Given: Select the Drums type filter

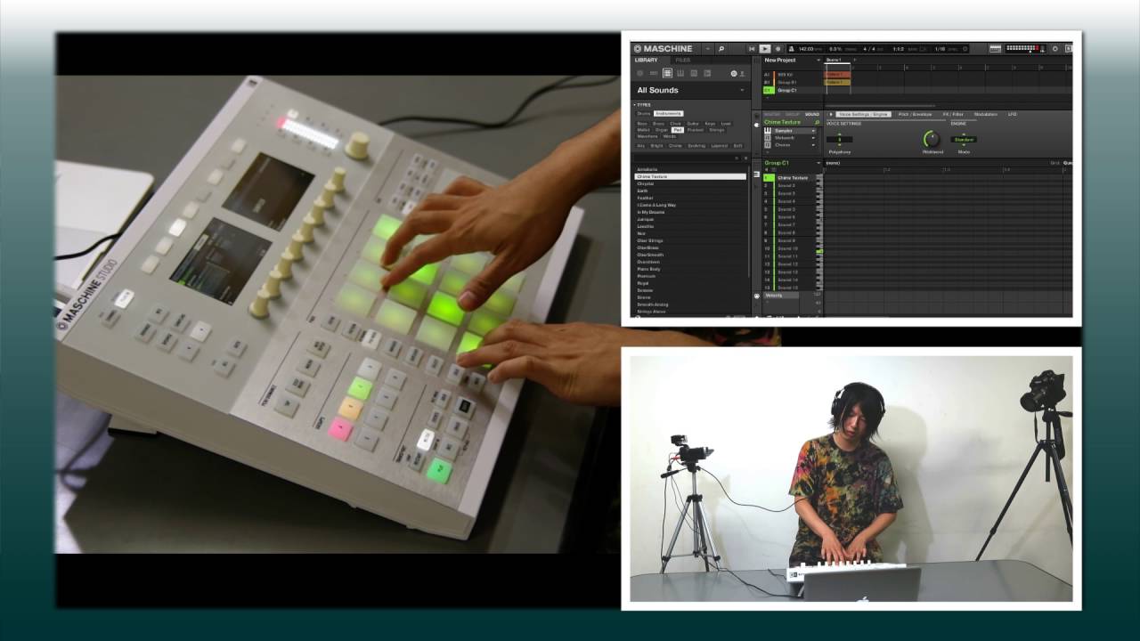Looking at the screenshot, I should (x=644, y=113).
